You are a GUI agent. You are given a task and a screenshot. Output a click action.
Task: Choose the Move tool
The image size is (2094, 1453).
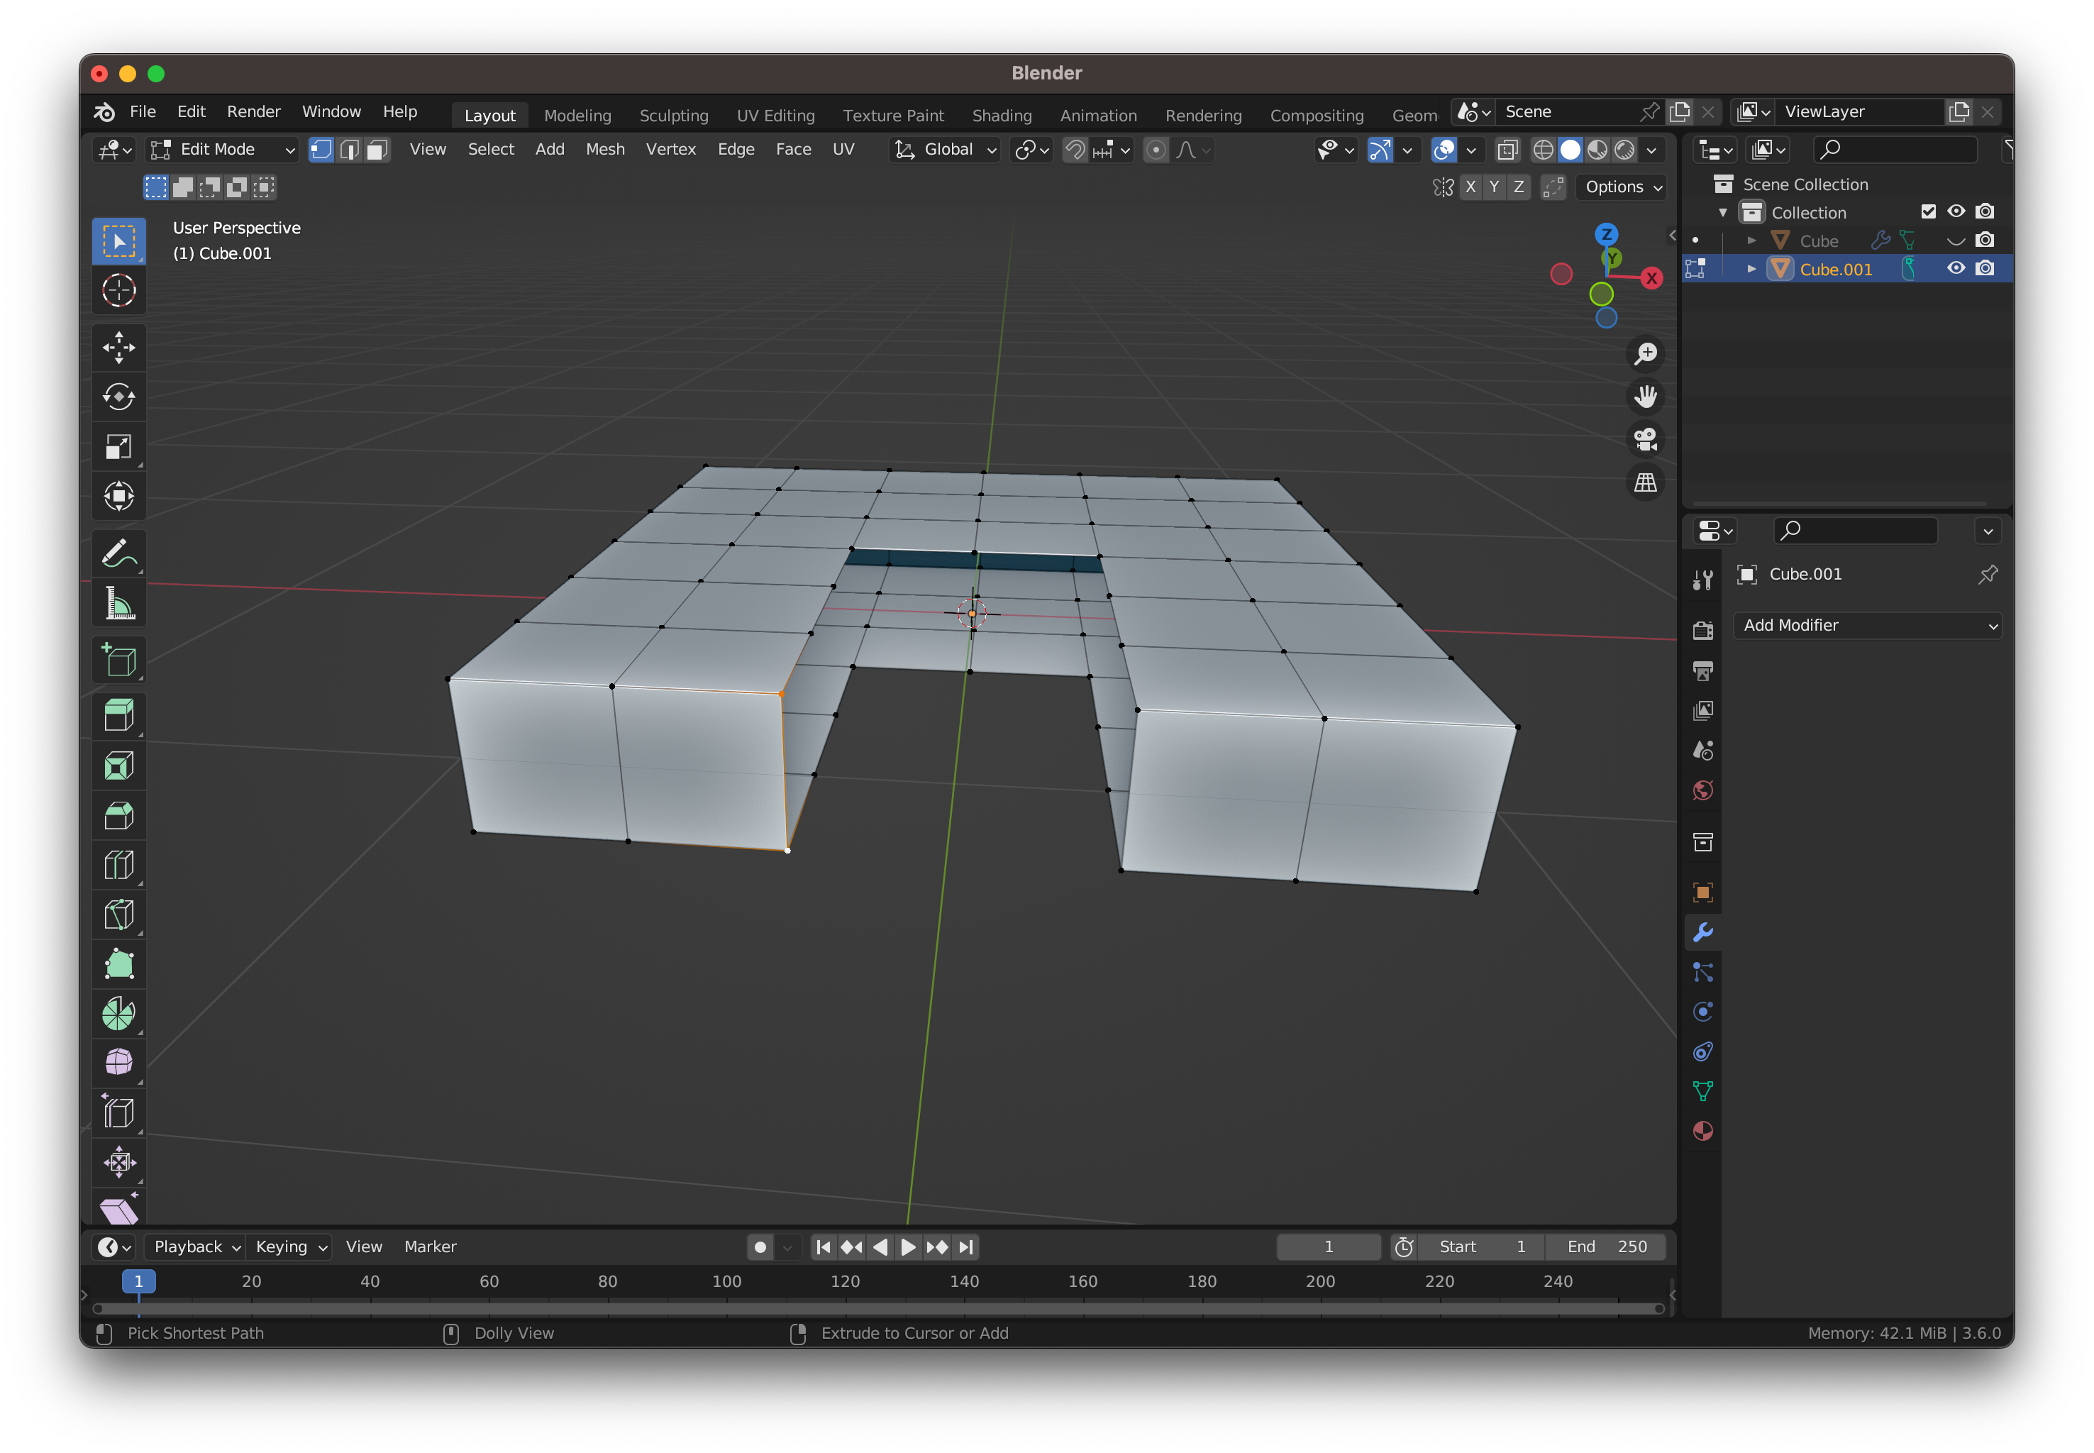coord(118,347)
